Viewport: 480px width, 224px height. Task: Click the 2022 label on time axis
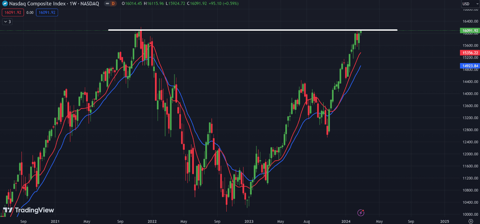tap(152, 221)
